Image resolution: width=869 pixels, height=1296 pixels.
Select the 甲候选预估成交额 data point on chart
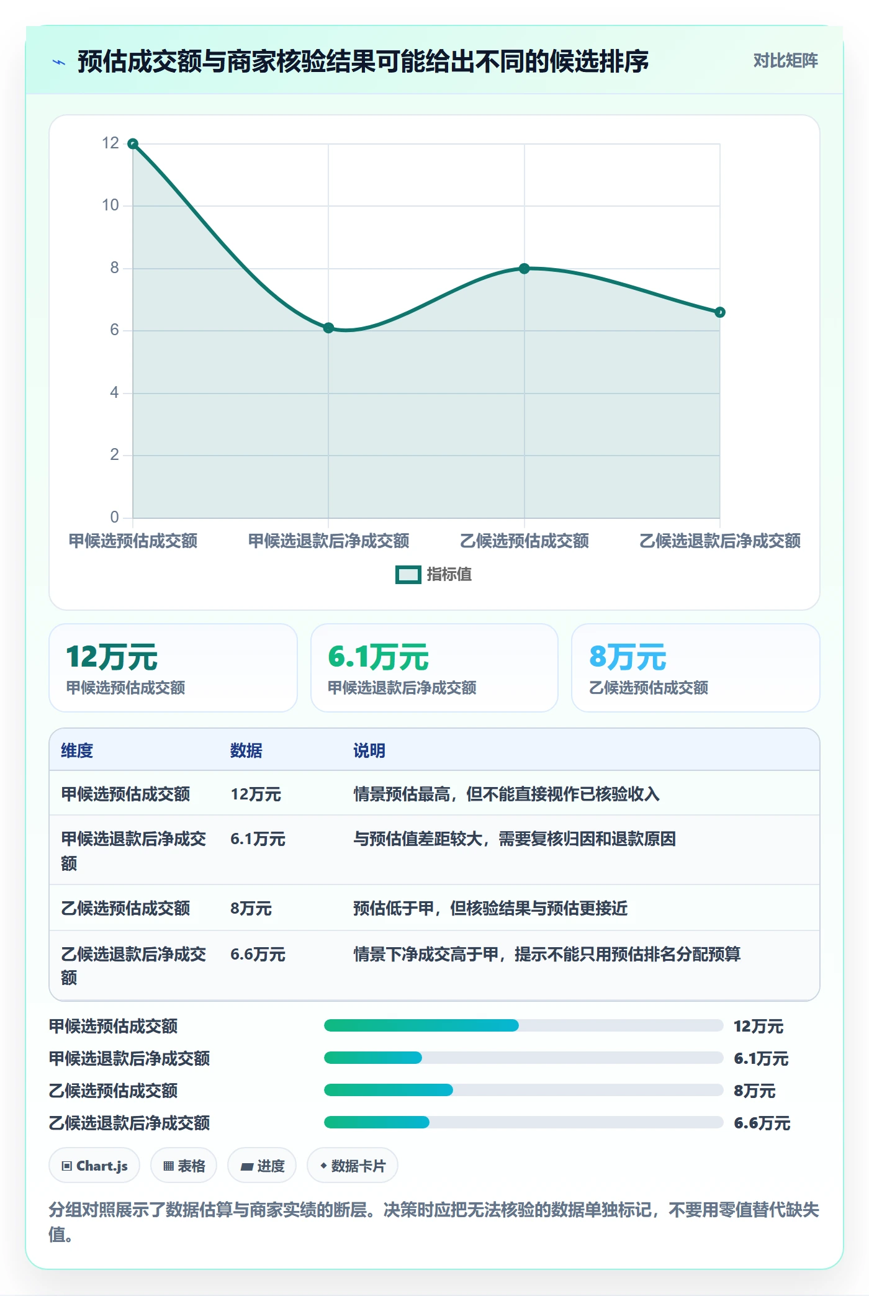(133, 144)
